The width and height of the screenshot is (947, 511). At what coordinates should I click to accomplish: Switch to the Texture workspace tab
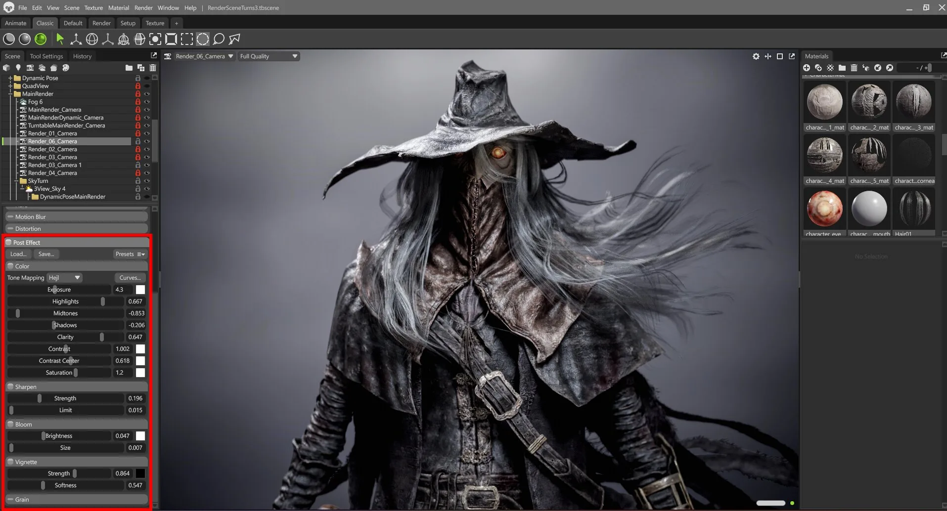[155, 23]
